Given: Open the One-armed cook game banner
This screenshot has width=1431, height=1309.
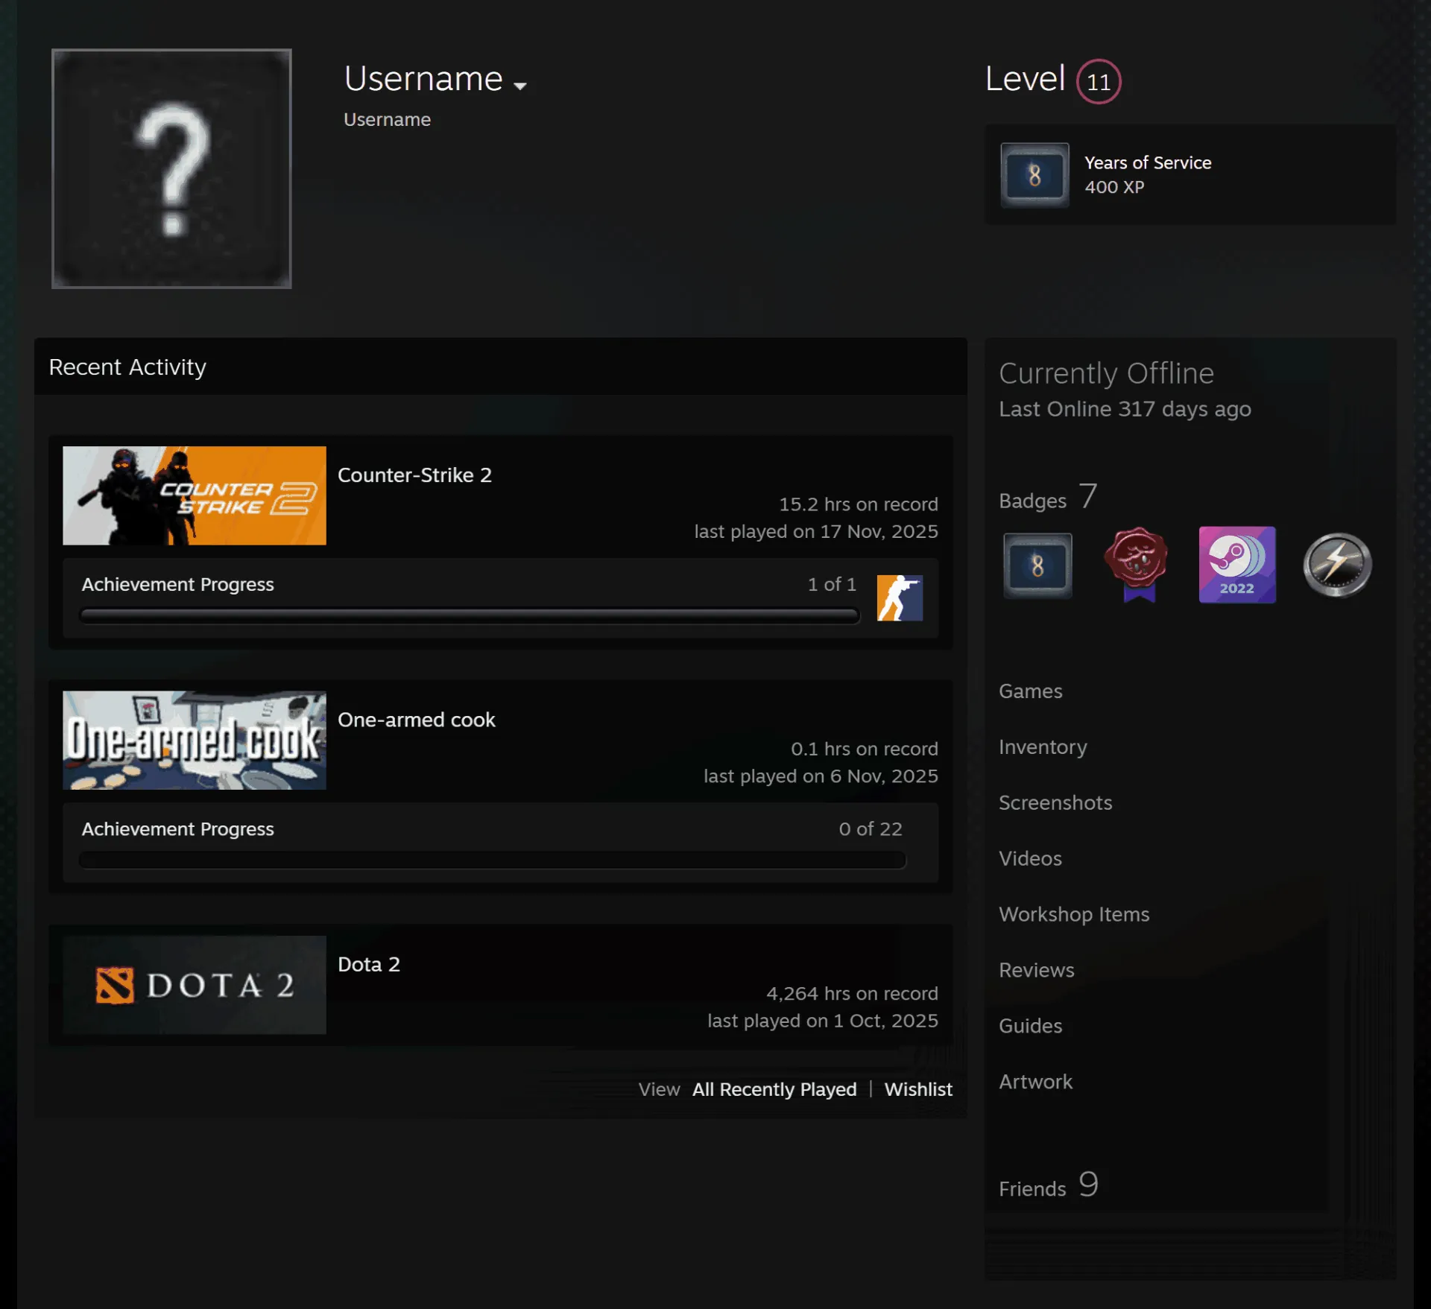Looking at the screenshot, I should pyautogui.click(x=195, y=740).
